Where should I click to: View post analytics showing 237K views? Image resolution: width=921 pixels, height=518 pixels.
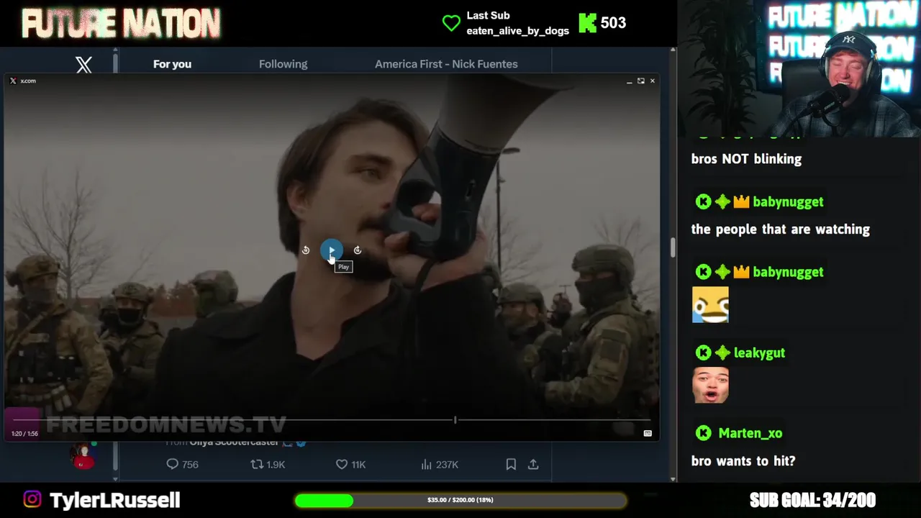tap(440, 464)
